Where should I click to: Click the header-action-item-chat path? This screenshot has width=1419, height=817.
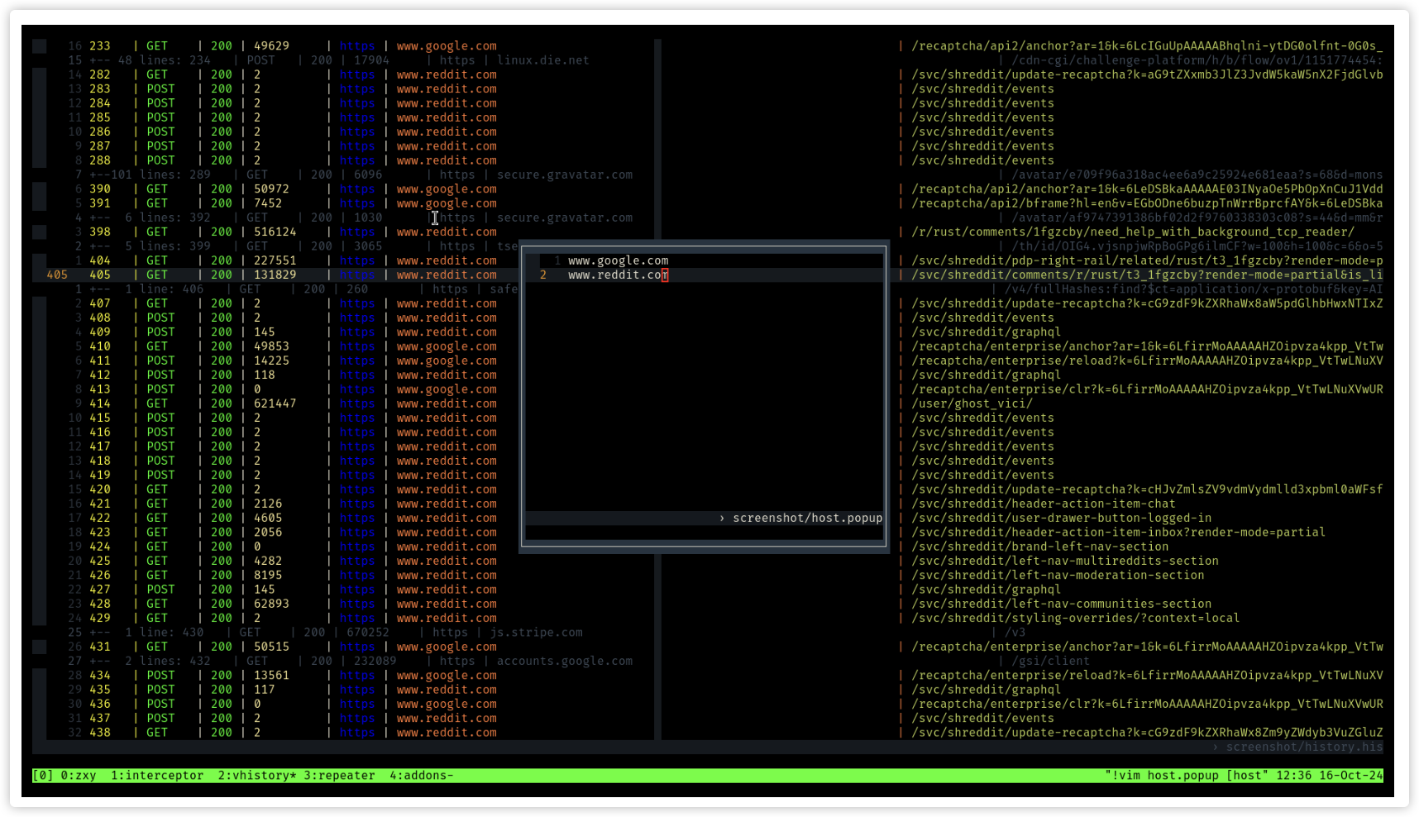[1043, 504]
